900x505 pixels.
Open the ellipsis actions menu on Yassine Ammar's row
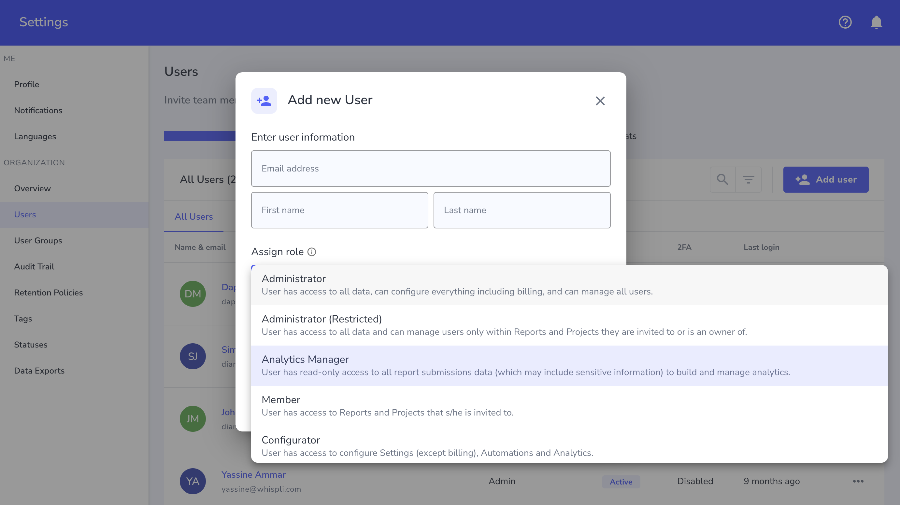click(858, 481)
